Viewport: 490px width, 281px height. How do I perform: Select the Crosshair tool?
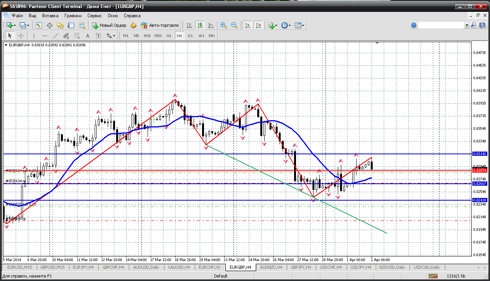pos(21,36)
